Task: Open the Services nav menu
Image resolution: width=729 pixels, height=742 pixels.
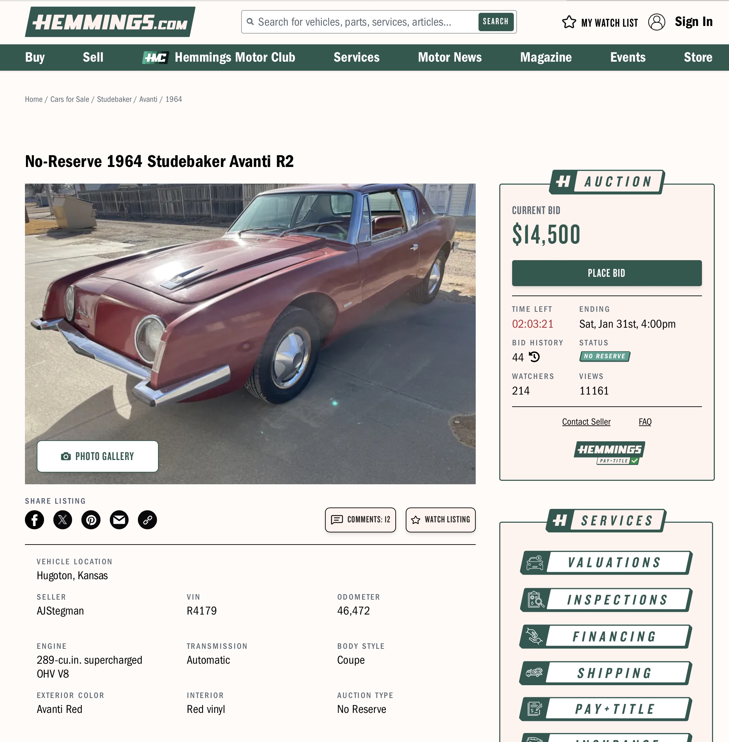Action: (357, 57)
